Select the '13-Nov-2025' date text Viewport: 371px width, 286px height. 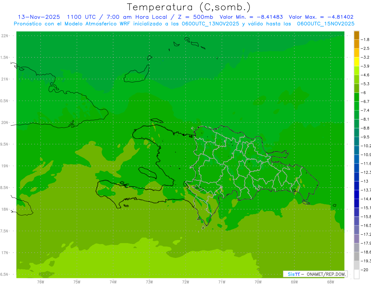39,17
